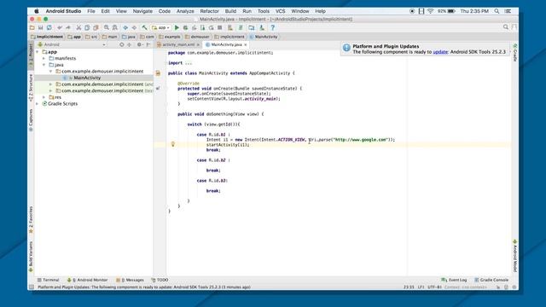Click the Copy toolbar icon
Viewport: 546px width, 307px height.
(87, 27)
